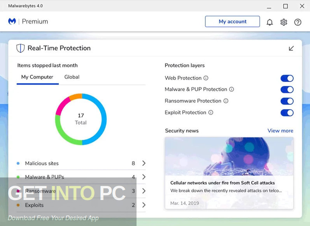Open My account
The width and height of the screenshot is (310, 226).
tap(233, 21)
